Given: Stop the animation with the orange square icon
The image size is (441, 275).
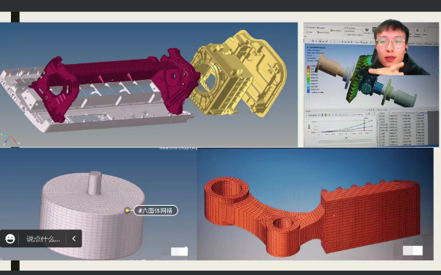Looking at the screenshot, I should tap(326, 115).
